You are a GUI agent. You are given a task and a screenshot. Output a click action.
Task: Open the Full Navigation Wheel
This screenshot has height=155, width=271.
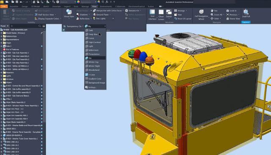click(202, 15)
